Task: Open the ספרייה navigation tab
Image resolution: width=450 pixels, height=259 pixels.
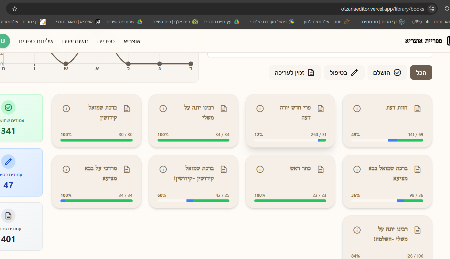Action: tap(106, 41)
